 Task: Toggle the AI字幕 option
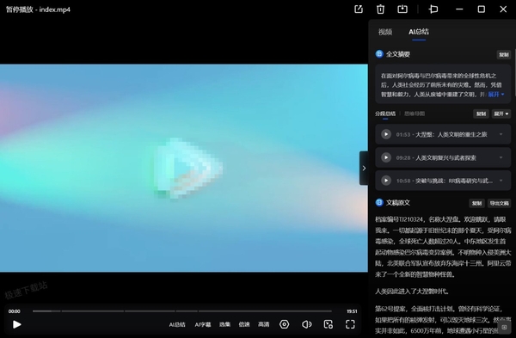pyautogui.click(x=203, y=324)
